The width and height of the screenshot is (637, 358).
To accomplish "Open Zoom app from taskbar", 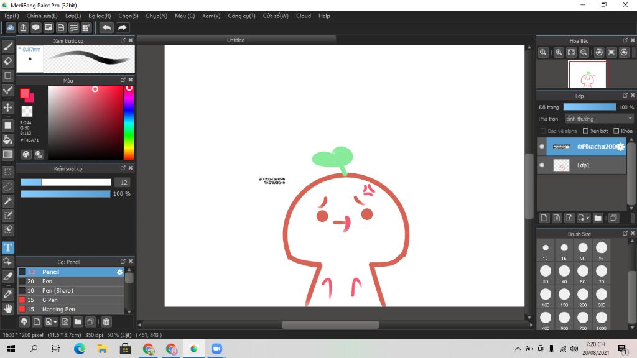I will pos(216,349).
